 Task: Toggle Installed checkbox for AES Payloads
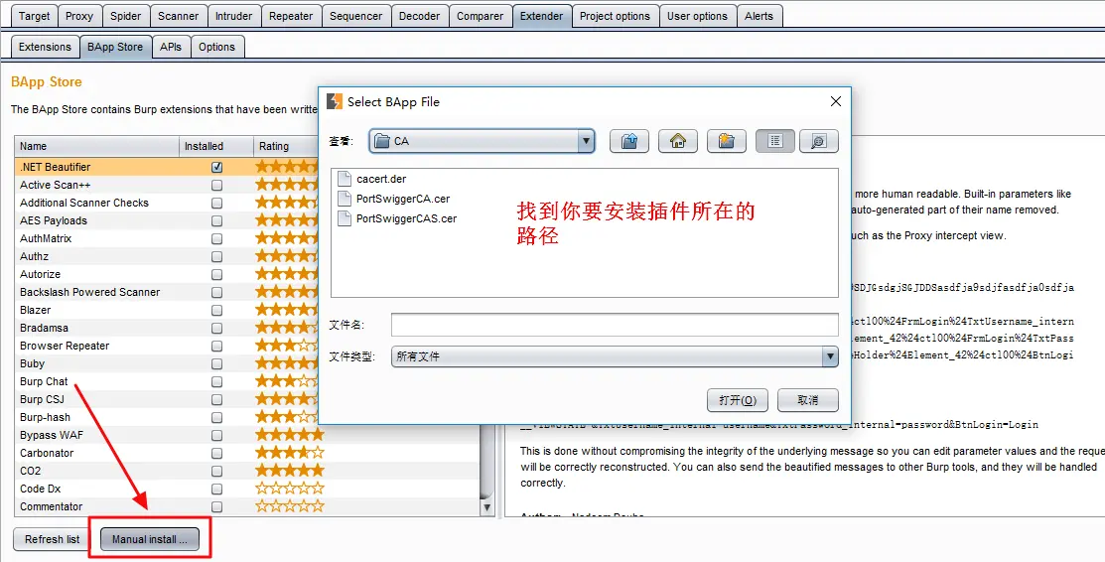click(217, 220)
